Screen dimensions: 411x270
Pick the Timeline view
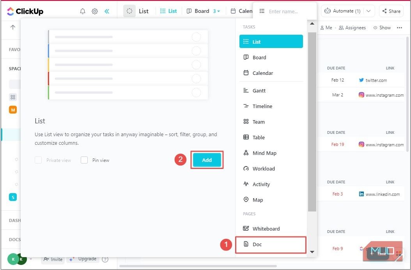(x=271, y=106)
